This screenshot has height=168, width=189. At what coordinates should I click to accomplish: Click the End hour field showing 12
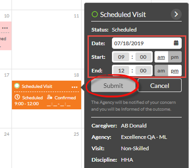(121, 71)
